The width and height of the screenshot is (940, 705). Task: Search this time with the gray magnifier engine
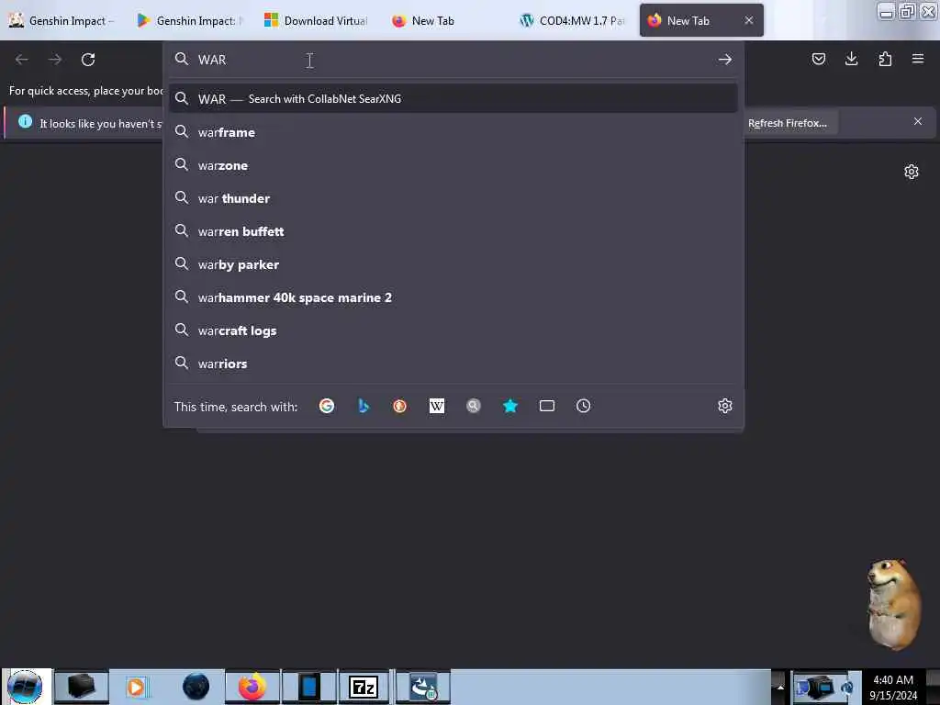coord(474,407)
